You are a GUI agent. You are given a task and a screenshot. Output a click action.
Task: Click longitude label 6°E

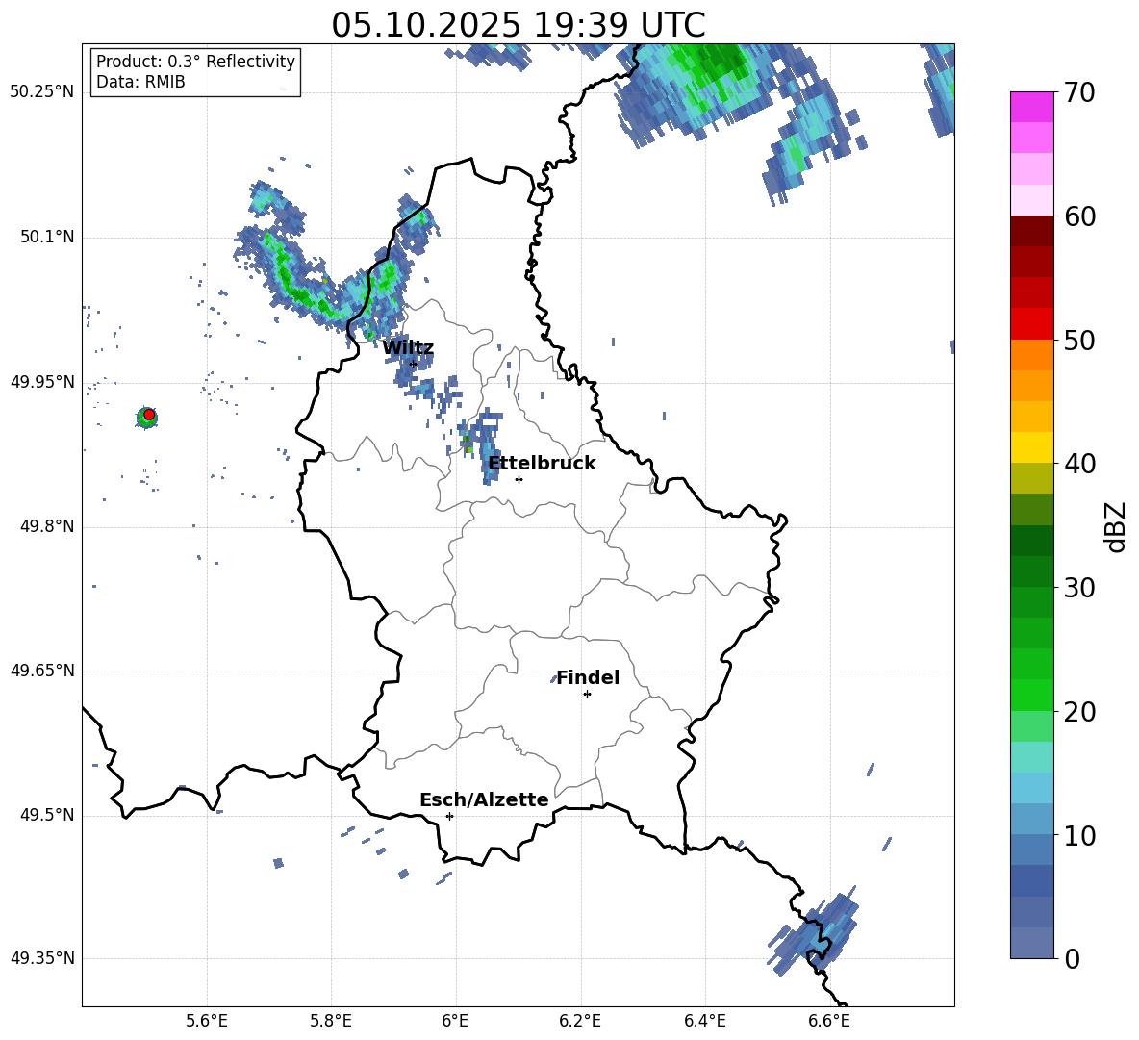[x=455, y=1021]
